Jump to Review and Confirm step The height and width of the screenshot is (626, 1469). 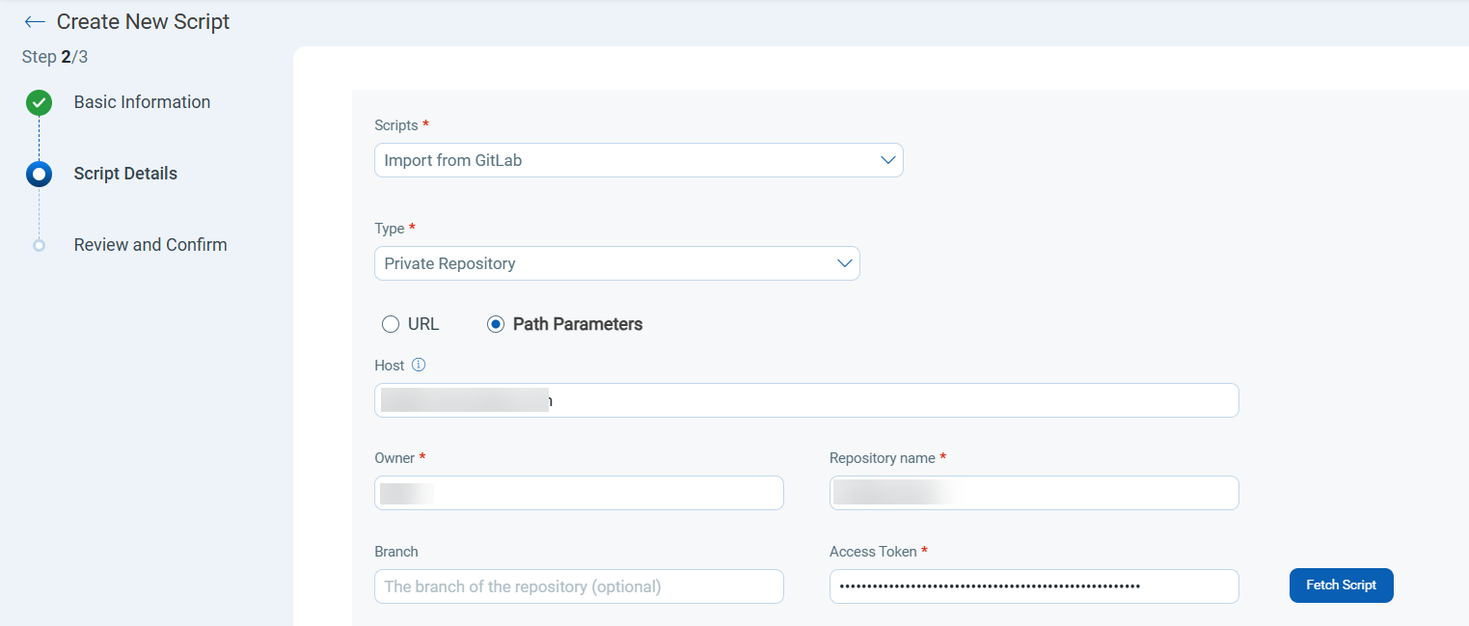(150, 245)
